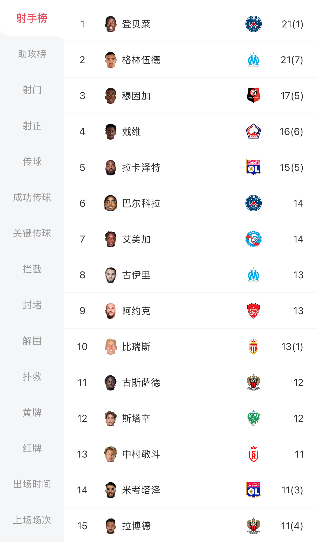Click Lyon club logo next to 拉卡泽特

point(253,167)
